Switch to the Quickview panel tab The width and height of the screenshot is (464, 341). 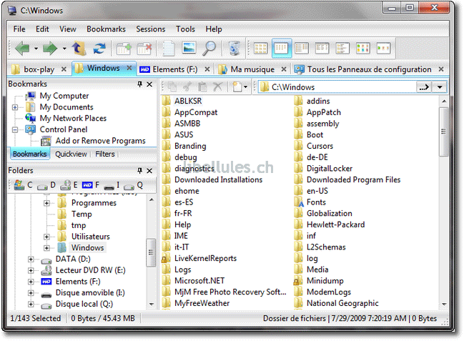(x=71, y=154)
